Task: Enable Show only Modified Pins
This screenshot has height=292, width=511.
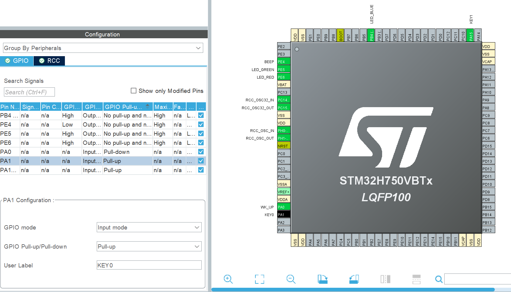Action: [x=133, y=90]
